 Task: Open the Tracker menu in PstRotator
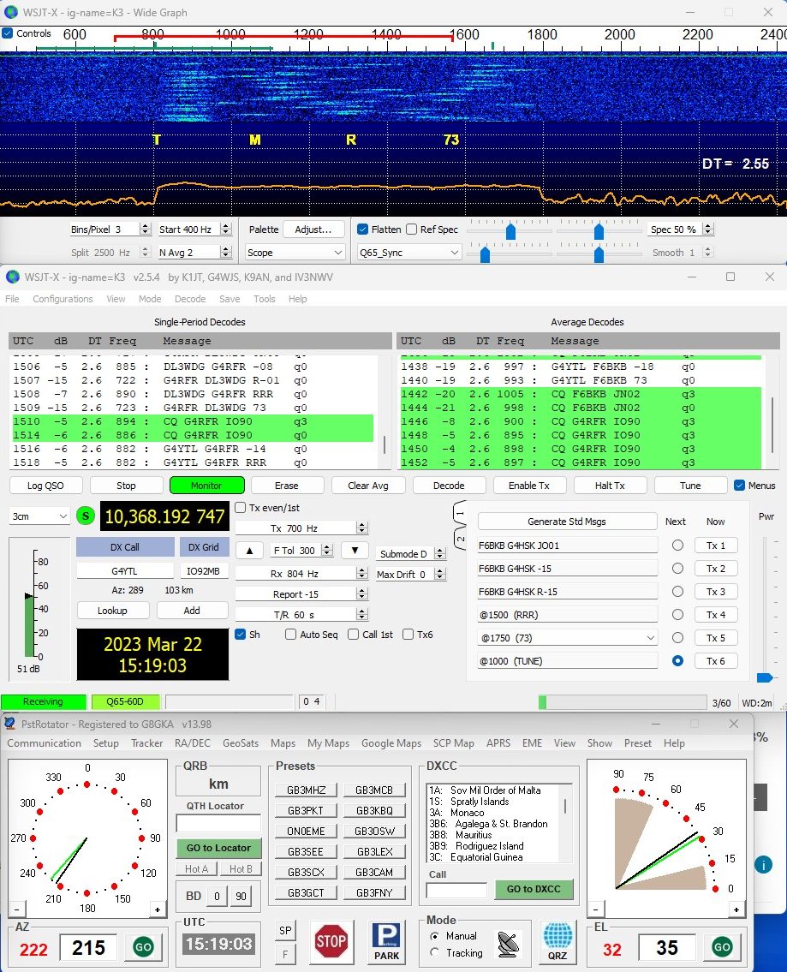coord(146,743)
